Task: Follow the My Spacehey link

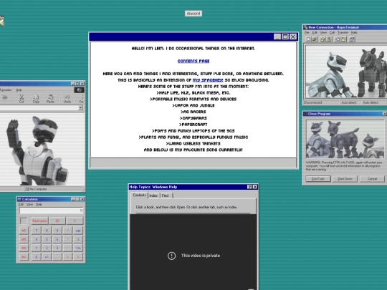Action: (208, 80)
